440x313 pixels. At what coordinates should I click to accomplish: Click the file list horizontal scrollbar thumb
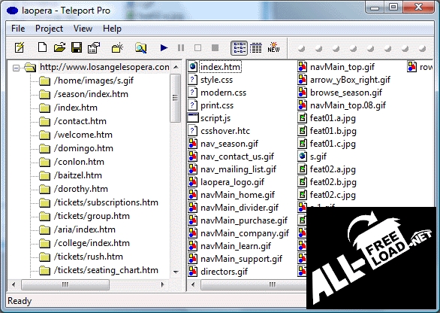coord(253,284)
